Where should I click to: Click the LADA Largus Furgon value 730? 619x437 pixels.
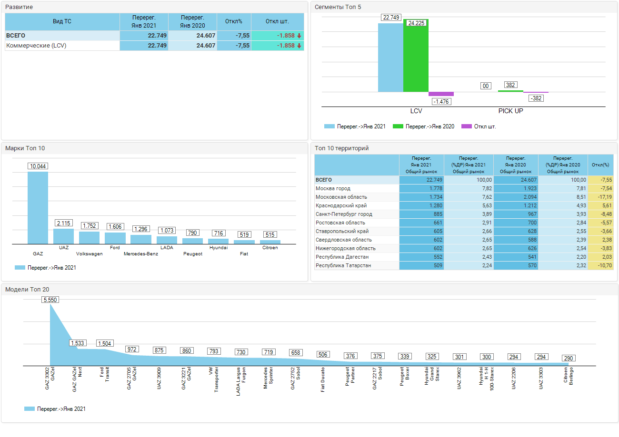[x=241, y=352]
